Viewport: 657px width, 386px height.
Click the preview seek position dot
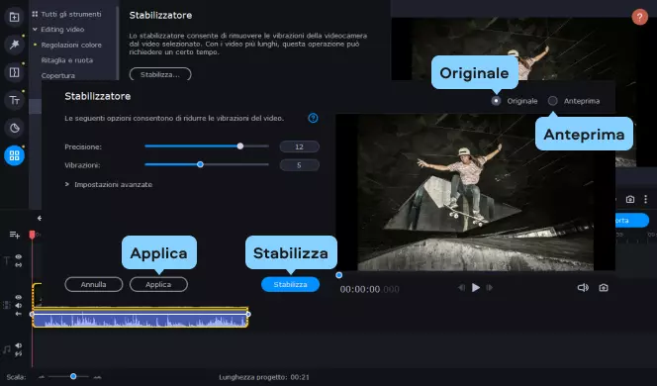pyautogui.click(x=339, y=275)
